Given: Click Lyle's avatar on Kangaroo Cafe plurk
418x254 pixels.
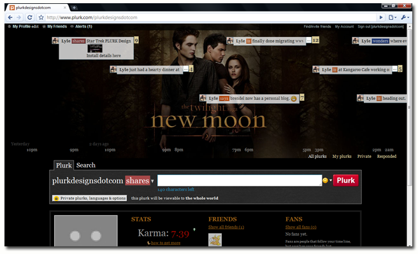Looking at the screenshot, I should [316, 69].
